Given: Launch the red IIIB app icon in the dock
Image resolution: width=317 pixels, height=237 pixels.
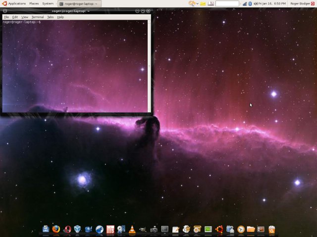Looking at the screenshot, I should click(110, 229).
